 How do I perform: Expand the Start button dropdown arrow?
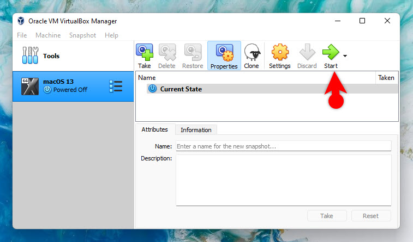point(345,56)
